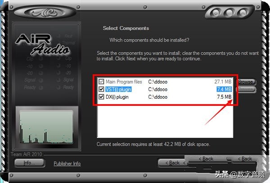Click Browse beside Main Program files
Screen dimensions: 270x183
coord(246,82)
